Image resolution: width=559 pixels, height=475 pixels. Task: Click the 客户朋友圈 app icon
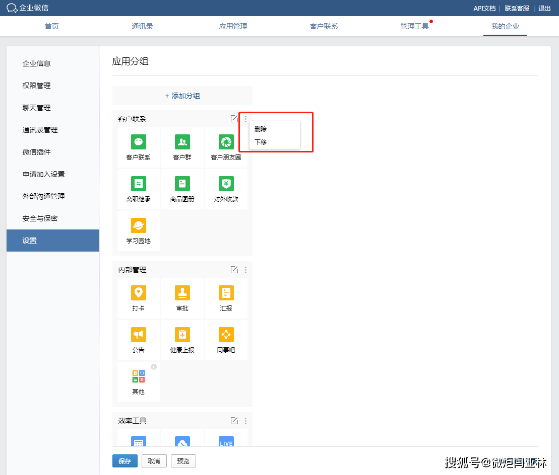pos(226,142)
